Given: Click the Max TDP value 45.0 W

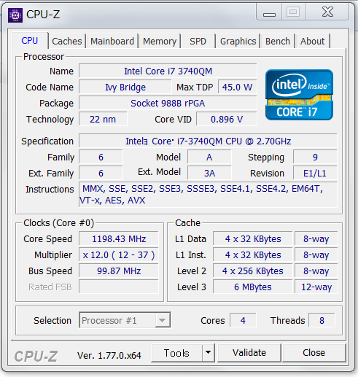Looking at the screenshot, I should pyautogui.click(x=237, y=87).
